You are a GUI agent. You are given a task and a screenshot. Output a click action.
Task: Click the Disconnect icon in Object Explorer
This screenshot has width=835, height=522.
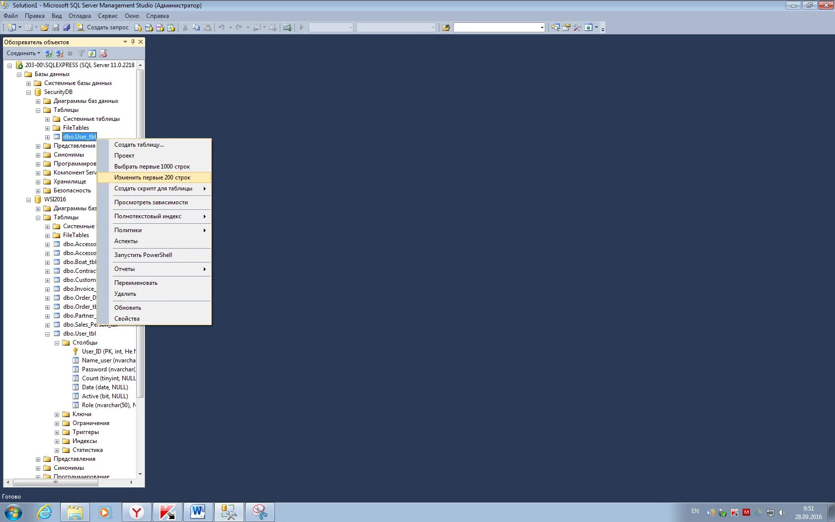59,53
